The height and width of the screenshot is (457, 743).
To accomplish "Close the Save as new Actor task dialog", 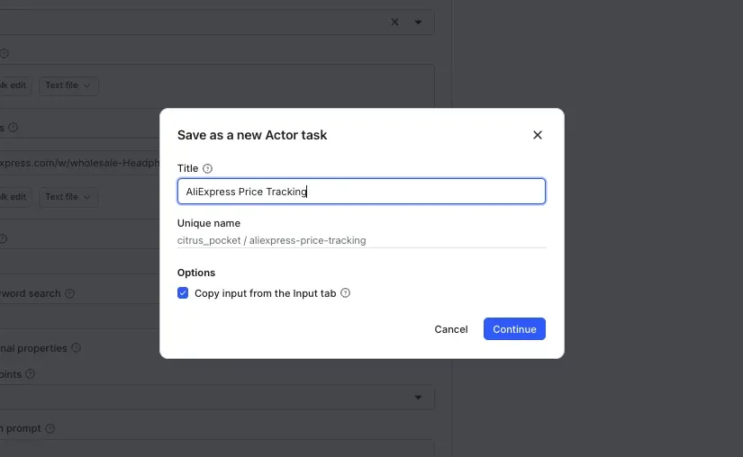I will [538, 135].
